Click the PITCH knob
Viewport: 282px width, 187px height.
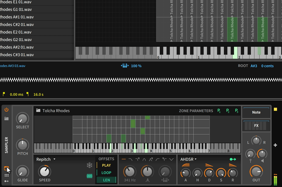point(22,145)
